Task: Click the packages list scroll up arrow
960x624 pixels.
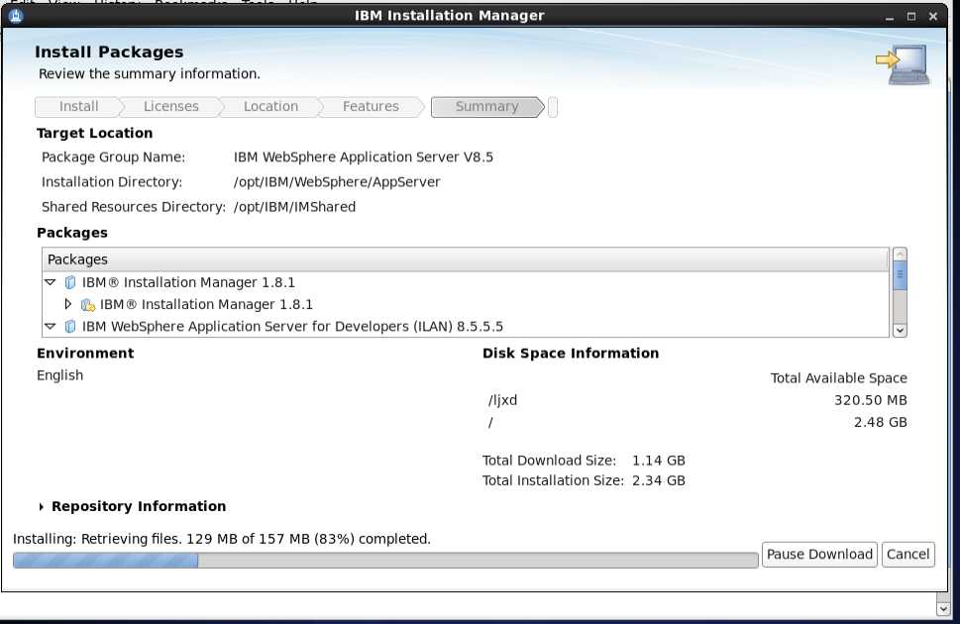Action: [x=900, y=255]
